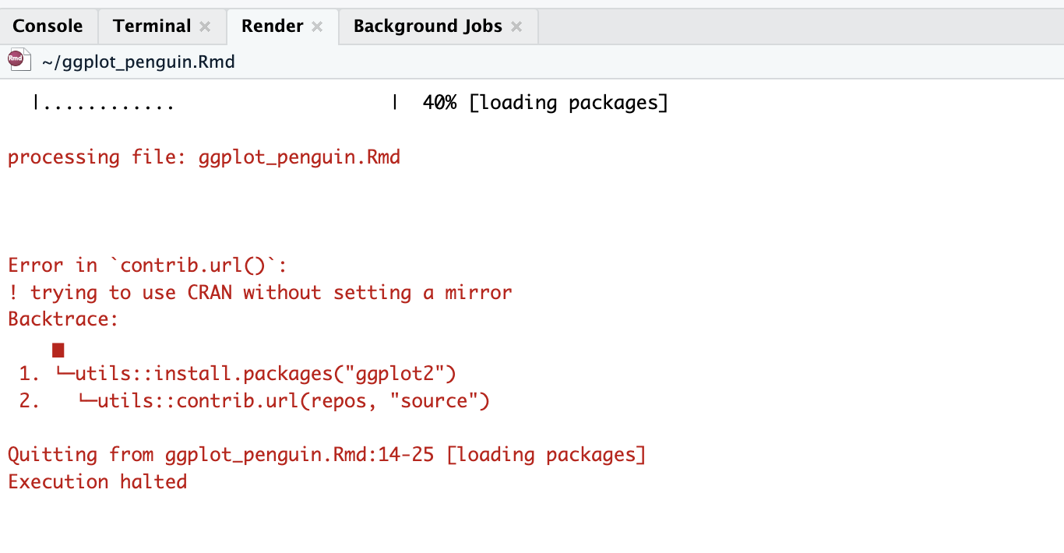1064x553 pixels.
Task: Switch to the Terminal tab
Action: (152, 26)
